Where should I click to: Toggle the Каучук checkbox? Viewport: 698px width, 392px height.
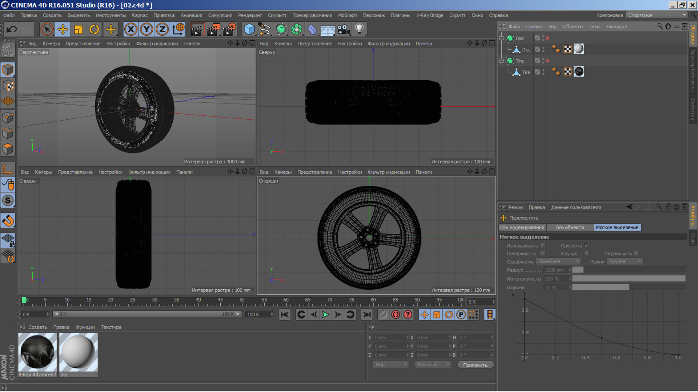(x=587, y=253)
